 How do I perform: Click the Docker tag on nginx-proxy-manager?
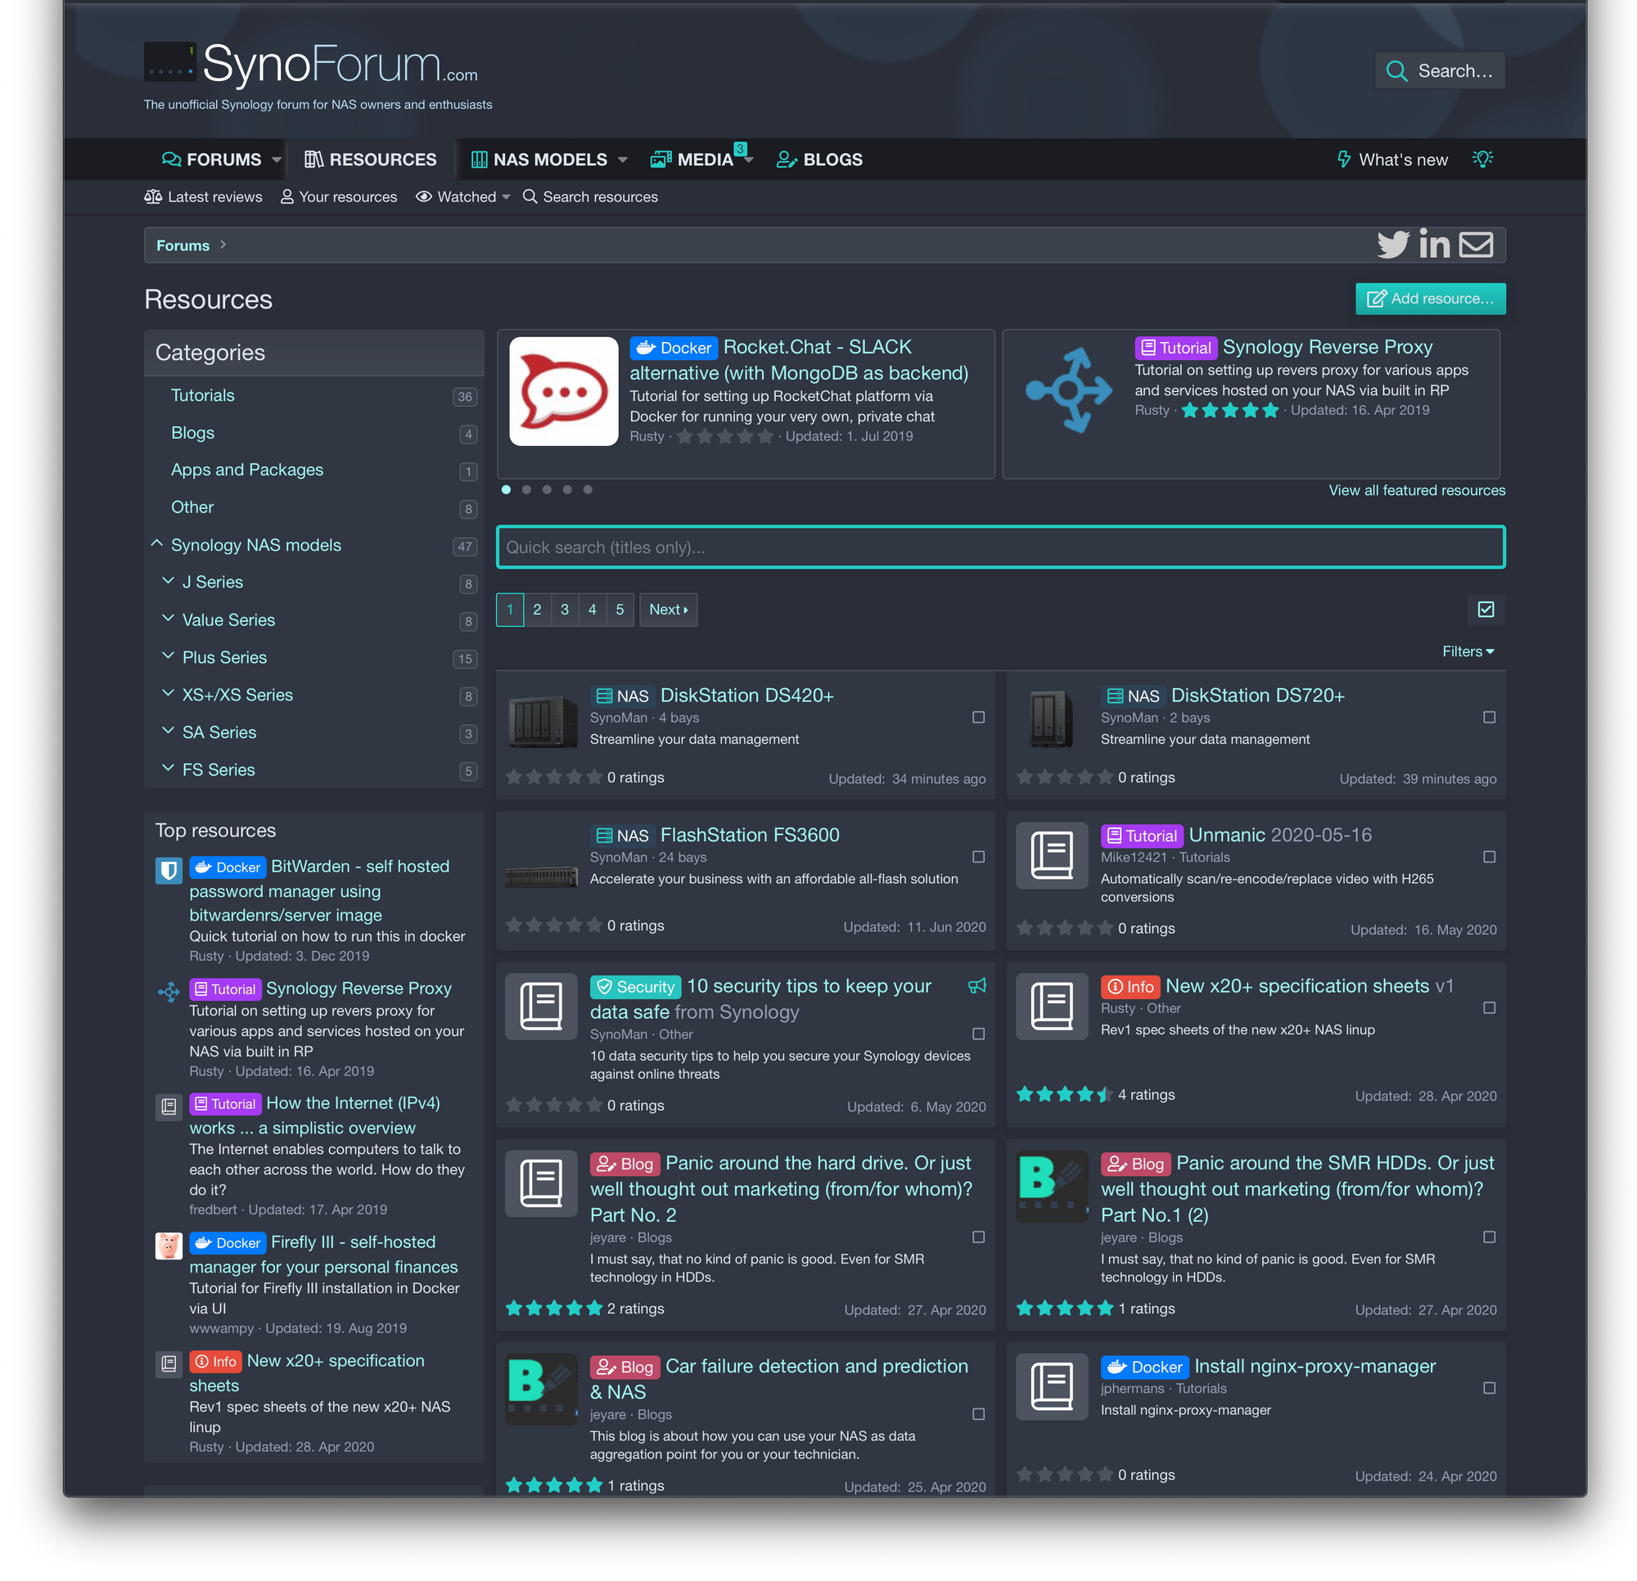pos(1144,1367)
